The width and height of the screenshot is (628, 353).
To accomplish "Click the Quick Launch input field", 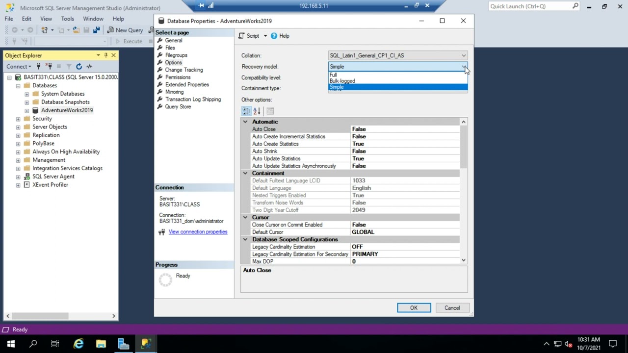I will 530,6.
